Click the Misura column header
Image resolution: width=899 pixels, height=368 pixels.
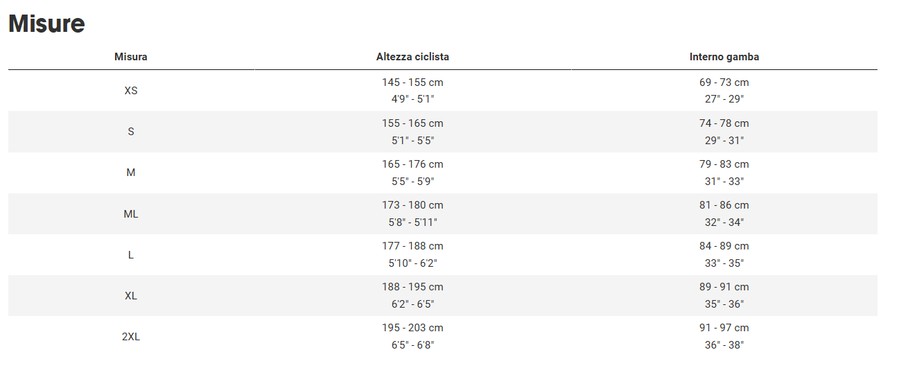point(131,57)
